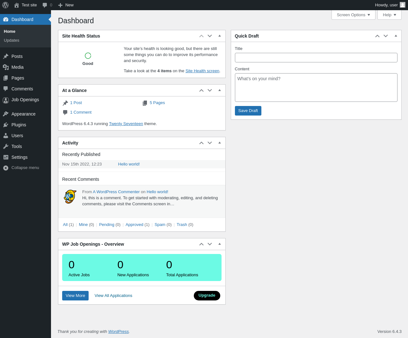Click into the Quick Draft Title field

click(316, 58)
